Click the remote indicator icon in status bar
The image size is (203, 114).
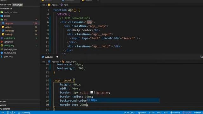pyautogui.click(x=3, y=113)
